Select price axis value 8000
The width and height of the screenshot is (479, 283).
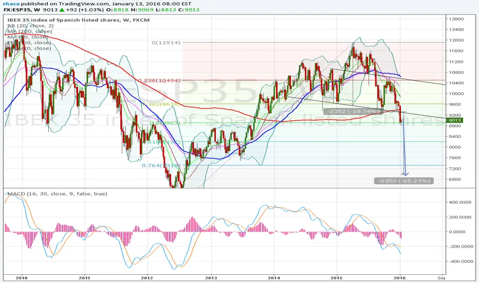[x=455, y=147]
